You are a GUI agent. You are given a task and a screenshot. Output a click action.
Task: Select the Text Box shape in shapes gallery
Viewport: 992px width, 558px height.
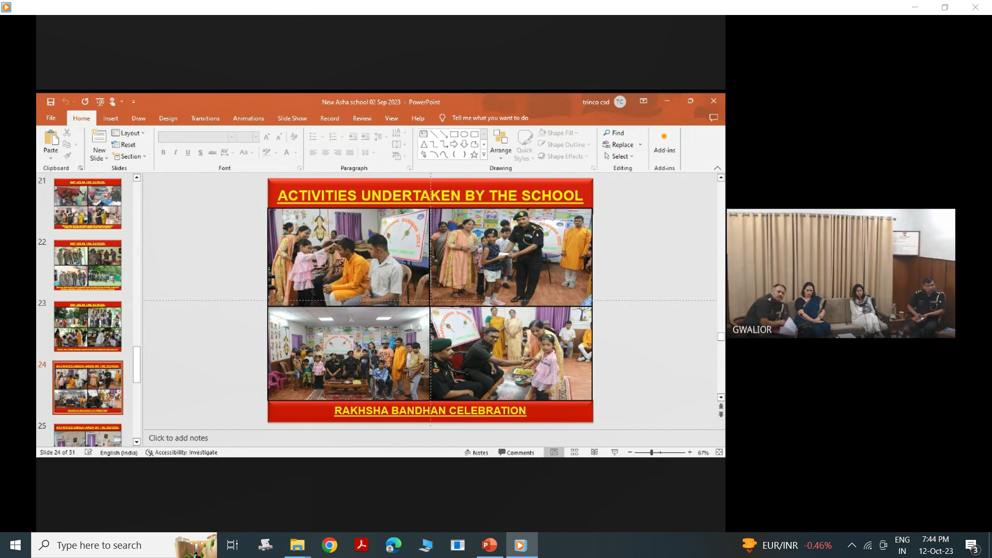[x=424, y=134]
